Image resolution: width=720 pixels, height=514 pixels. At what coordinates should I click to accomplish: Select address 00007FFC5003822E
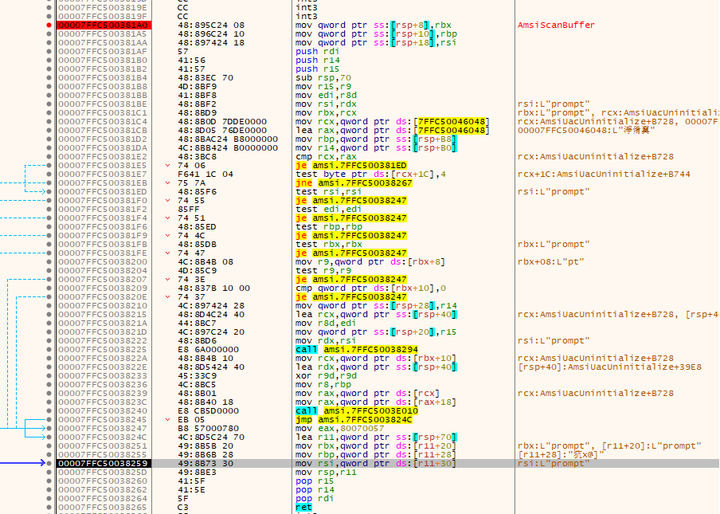[x=103, y=367]
